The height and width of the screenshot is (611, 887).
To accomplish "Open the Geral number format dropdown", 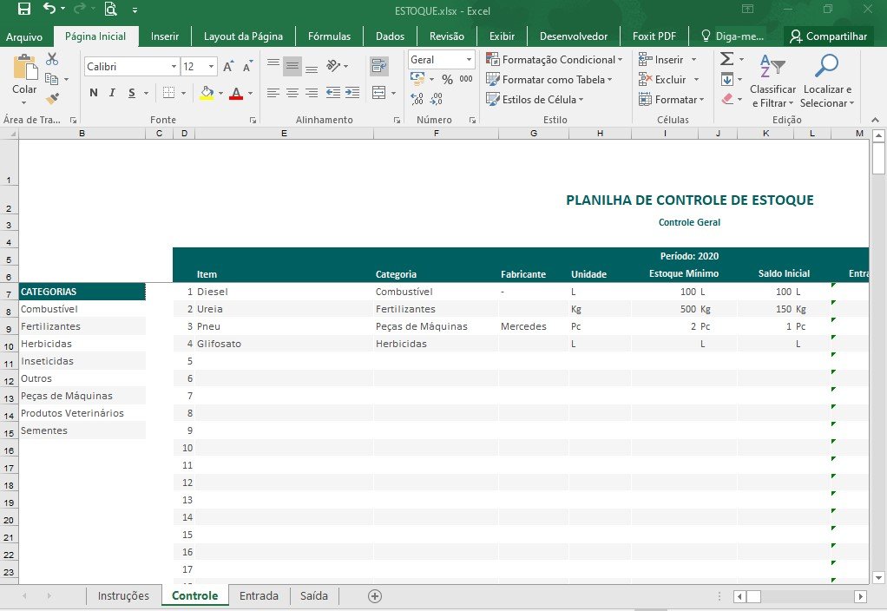I will 469,59.
